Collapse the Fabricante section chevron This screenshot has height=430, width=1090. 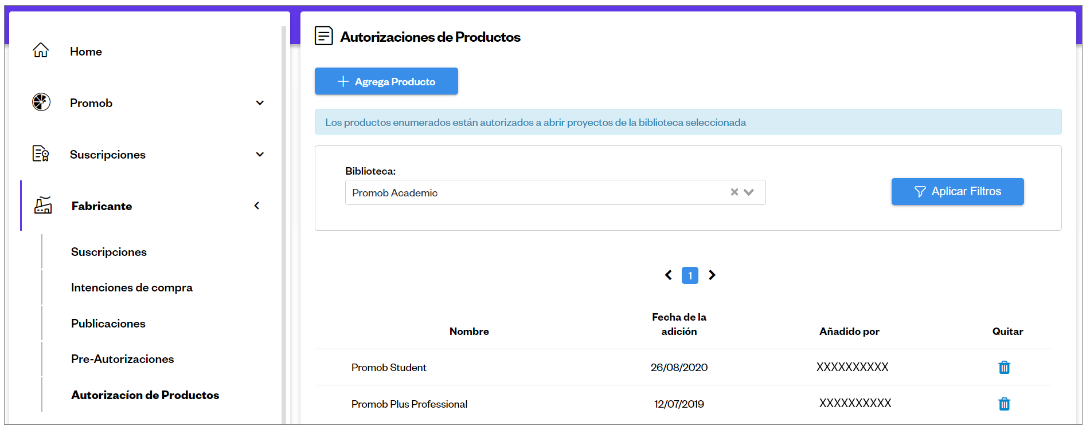tap(257, 206)
